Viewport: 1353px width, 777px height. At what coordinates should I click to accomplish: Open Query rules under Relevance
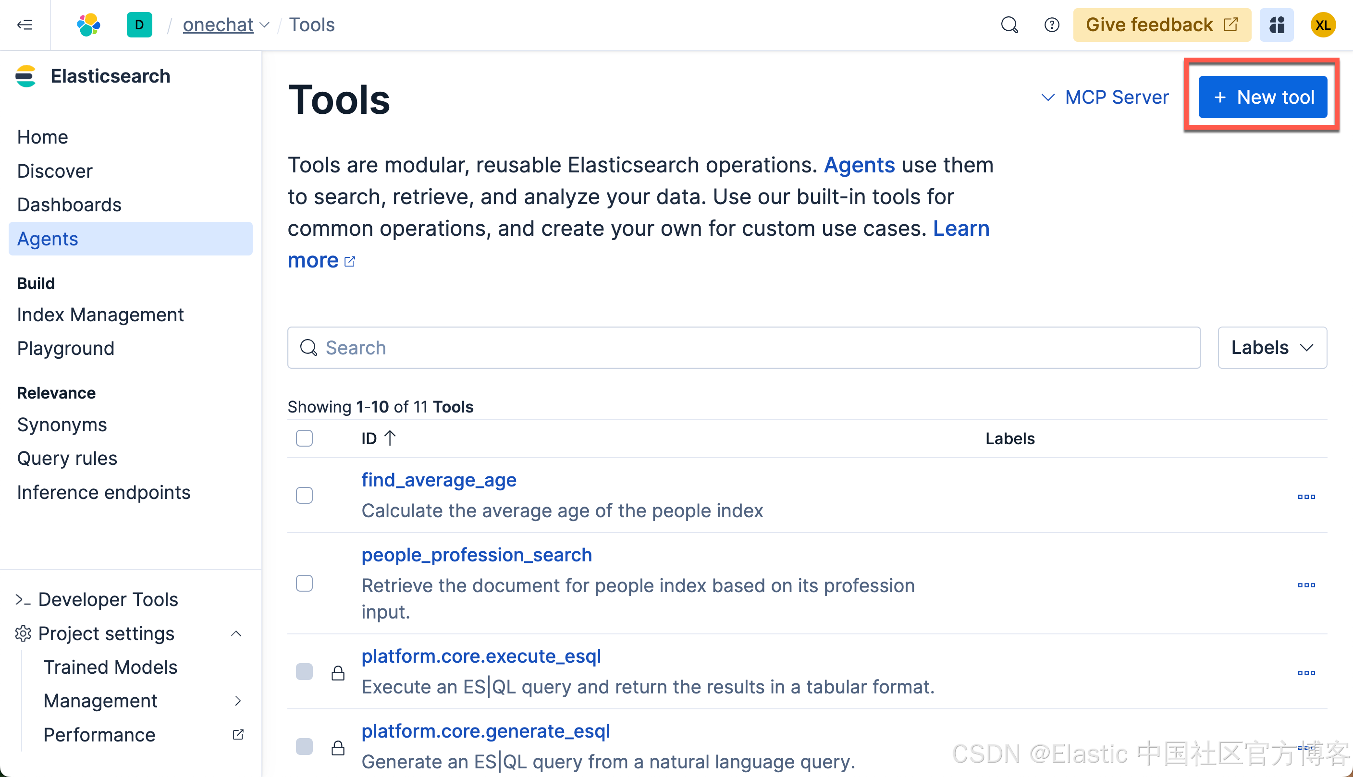click(67, 459)
